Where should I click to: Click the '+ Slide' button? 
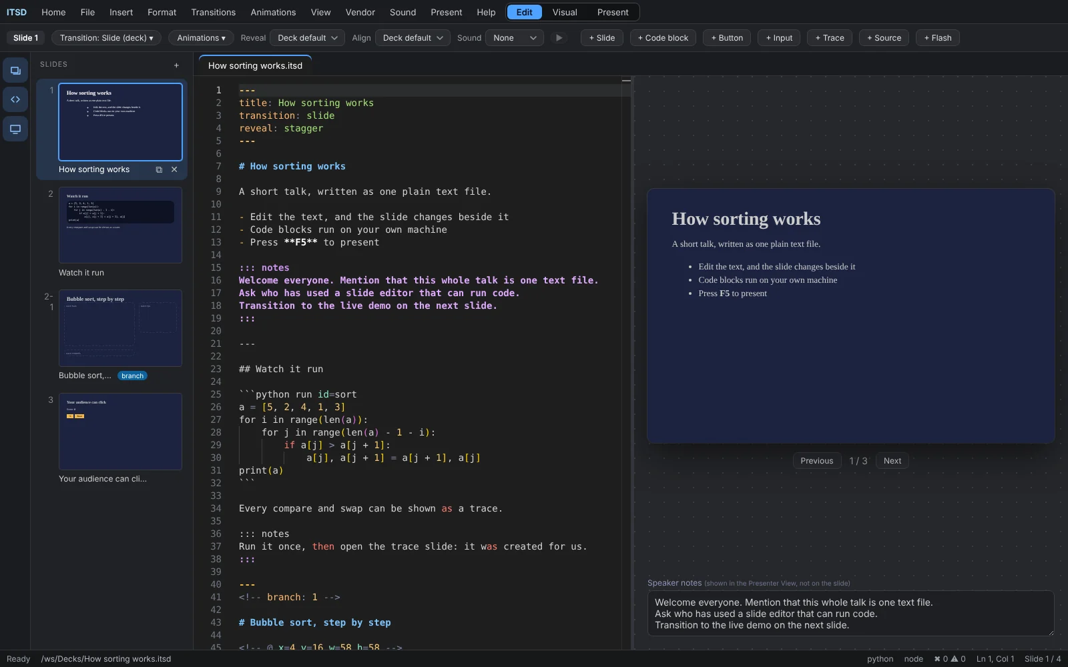pos(602,38)
